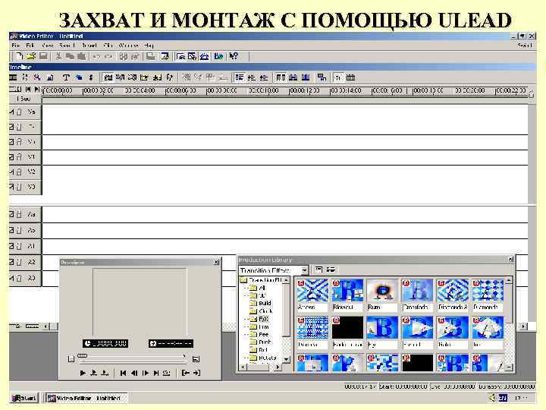
Task: Jump to end in Preview window
Action: [x=156, y=373]
